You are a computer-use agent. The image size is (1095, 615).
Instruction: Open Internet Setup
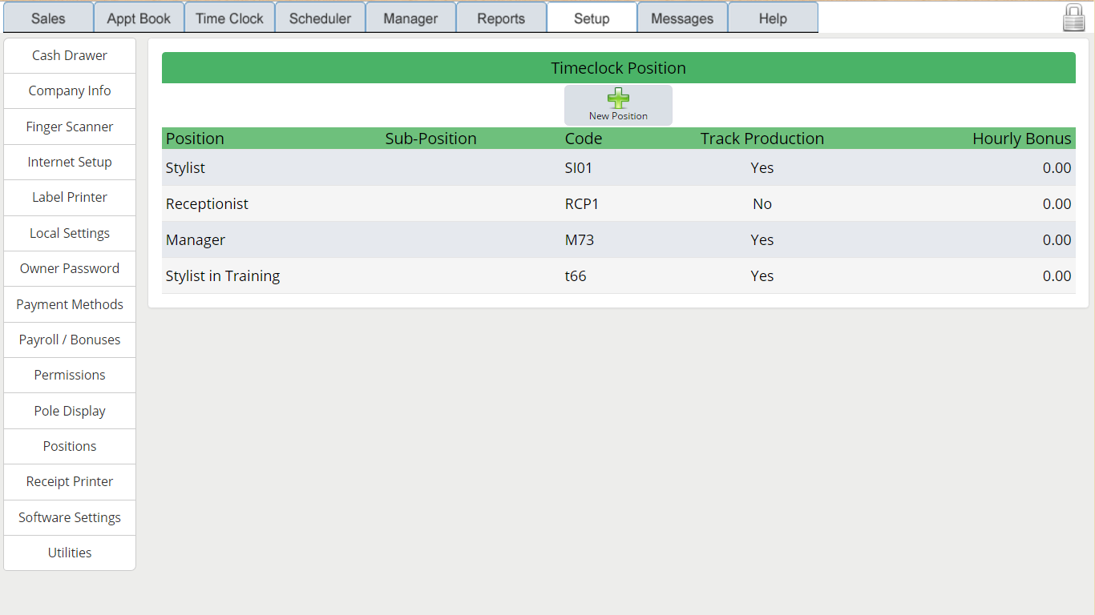click(70, 162)
